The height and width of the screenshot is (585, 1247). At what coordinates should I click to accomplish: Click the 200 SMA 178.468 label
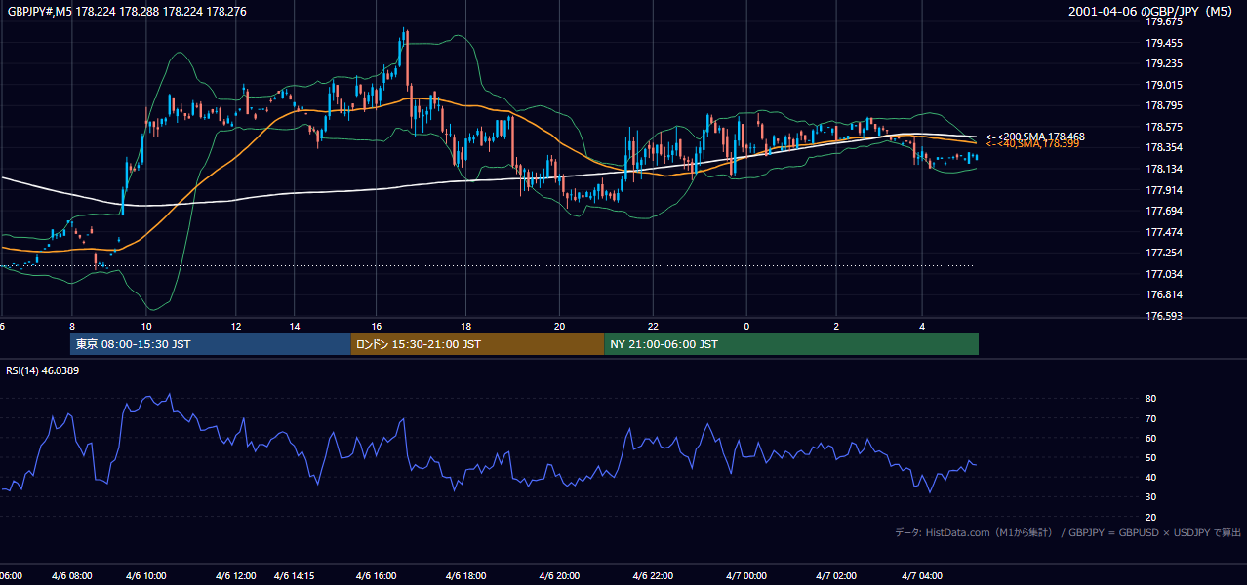[x=1035, y=136]
